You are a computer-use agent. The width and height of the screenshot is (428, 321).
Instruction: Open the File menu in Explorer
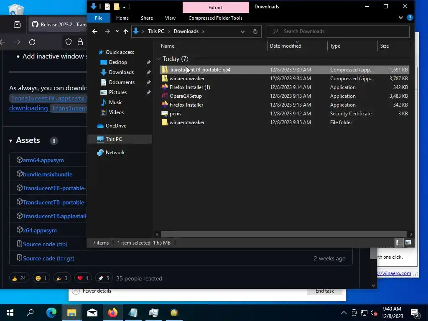[99, 18]
